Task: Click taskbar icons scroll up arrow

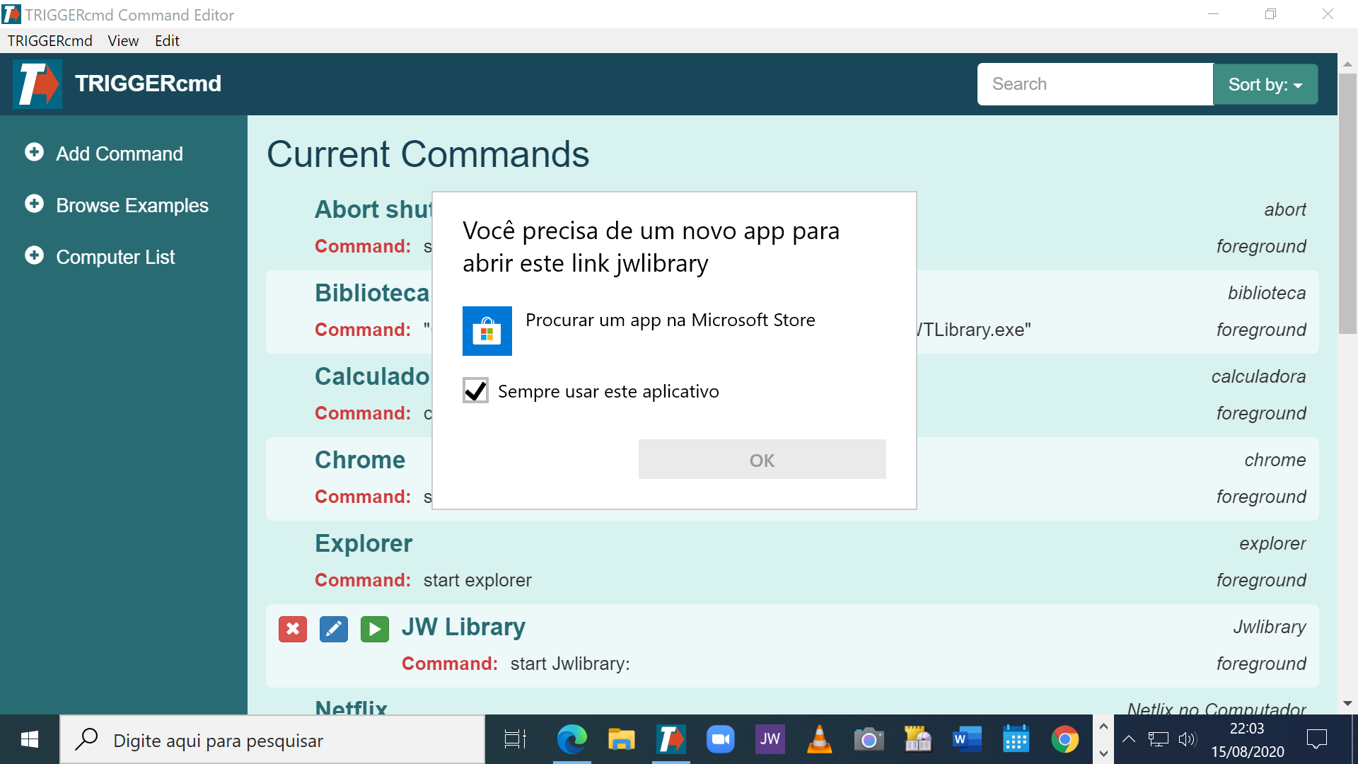Action: pos(1103,727)
